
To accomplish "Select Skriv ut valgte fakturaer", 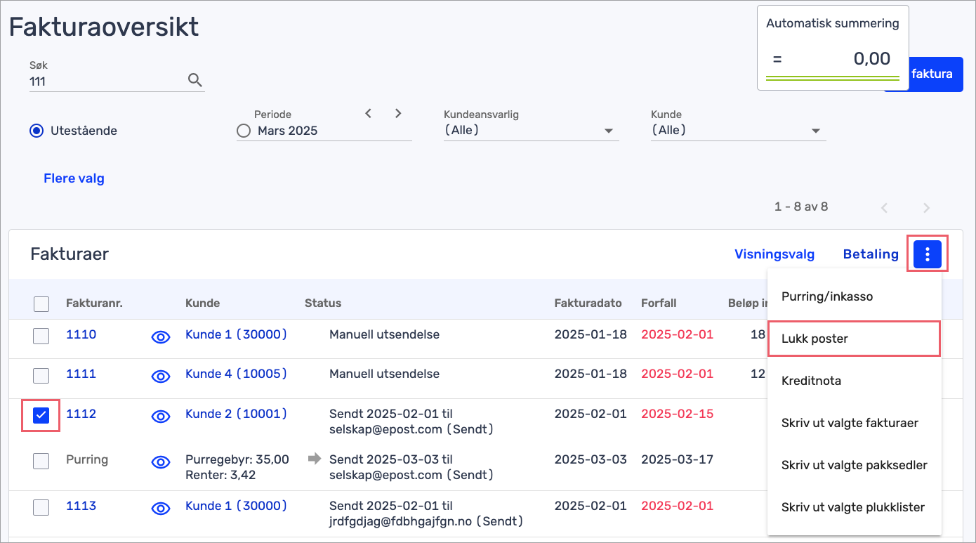I will [854, 423].
